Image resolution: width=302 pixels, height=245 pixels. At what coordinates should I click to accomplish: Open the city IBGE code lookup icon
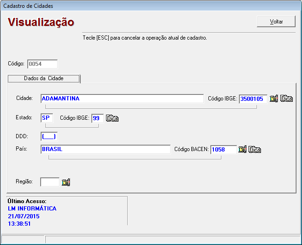pyautogui.click(x=274, y=99)
